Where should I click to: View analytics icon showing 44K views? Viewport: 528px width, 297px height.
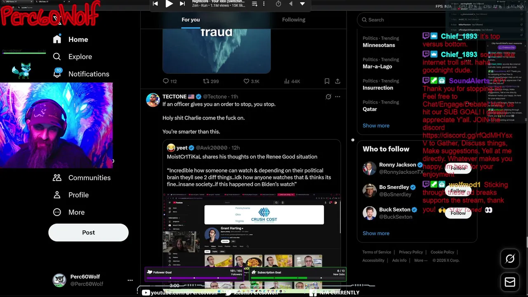[x=287, y=81]
